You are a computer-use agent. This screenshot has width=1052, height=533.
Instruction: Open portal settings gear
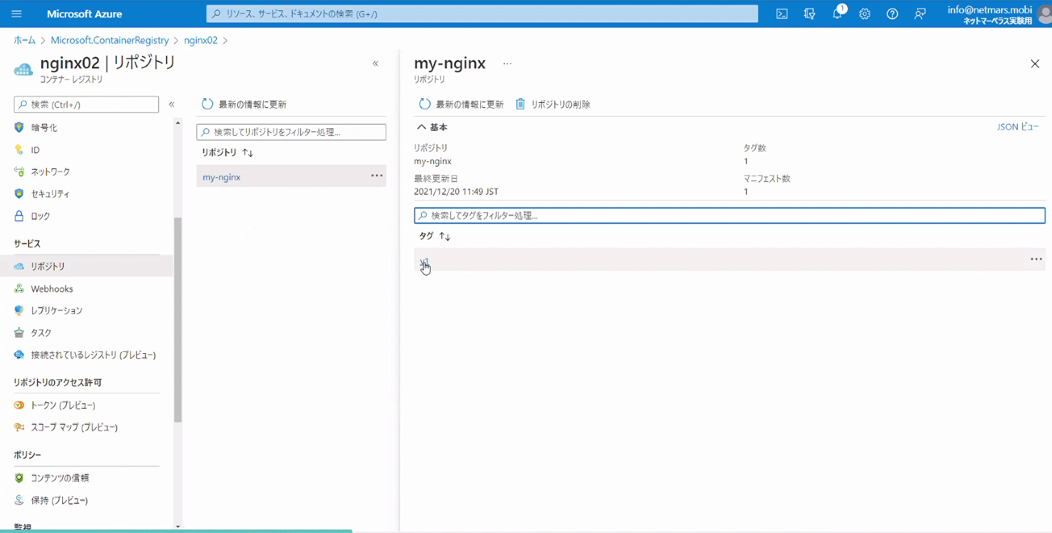point(865,14)
